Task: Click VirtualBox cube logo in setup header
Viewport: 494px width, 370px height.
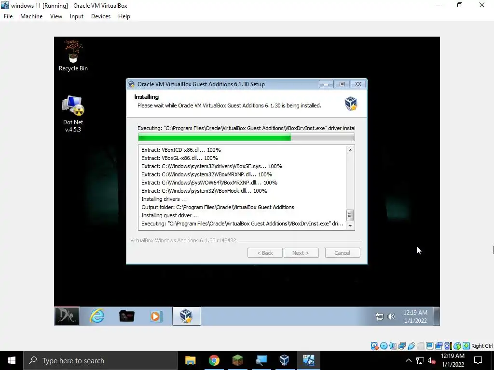Action: click(351, 103)
